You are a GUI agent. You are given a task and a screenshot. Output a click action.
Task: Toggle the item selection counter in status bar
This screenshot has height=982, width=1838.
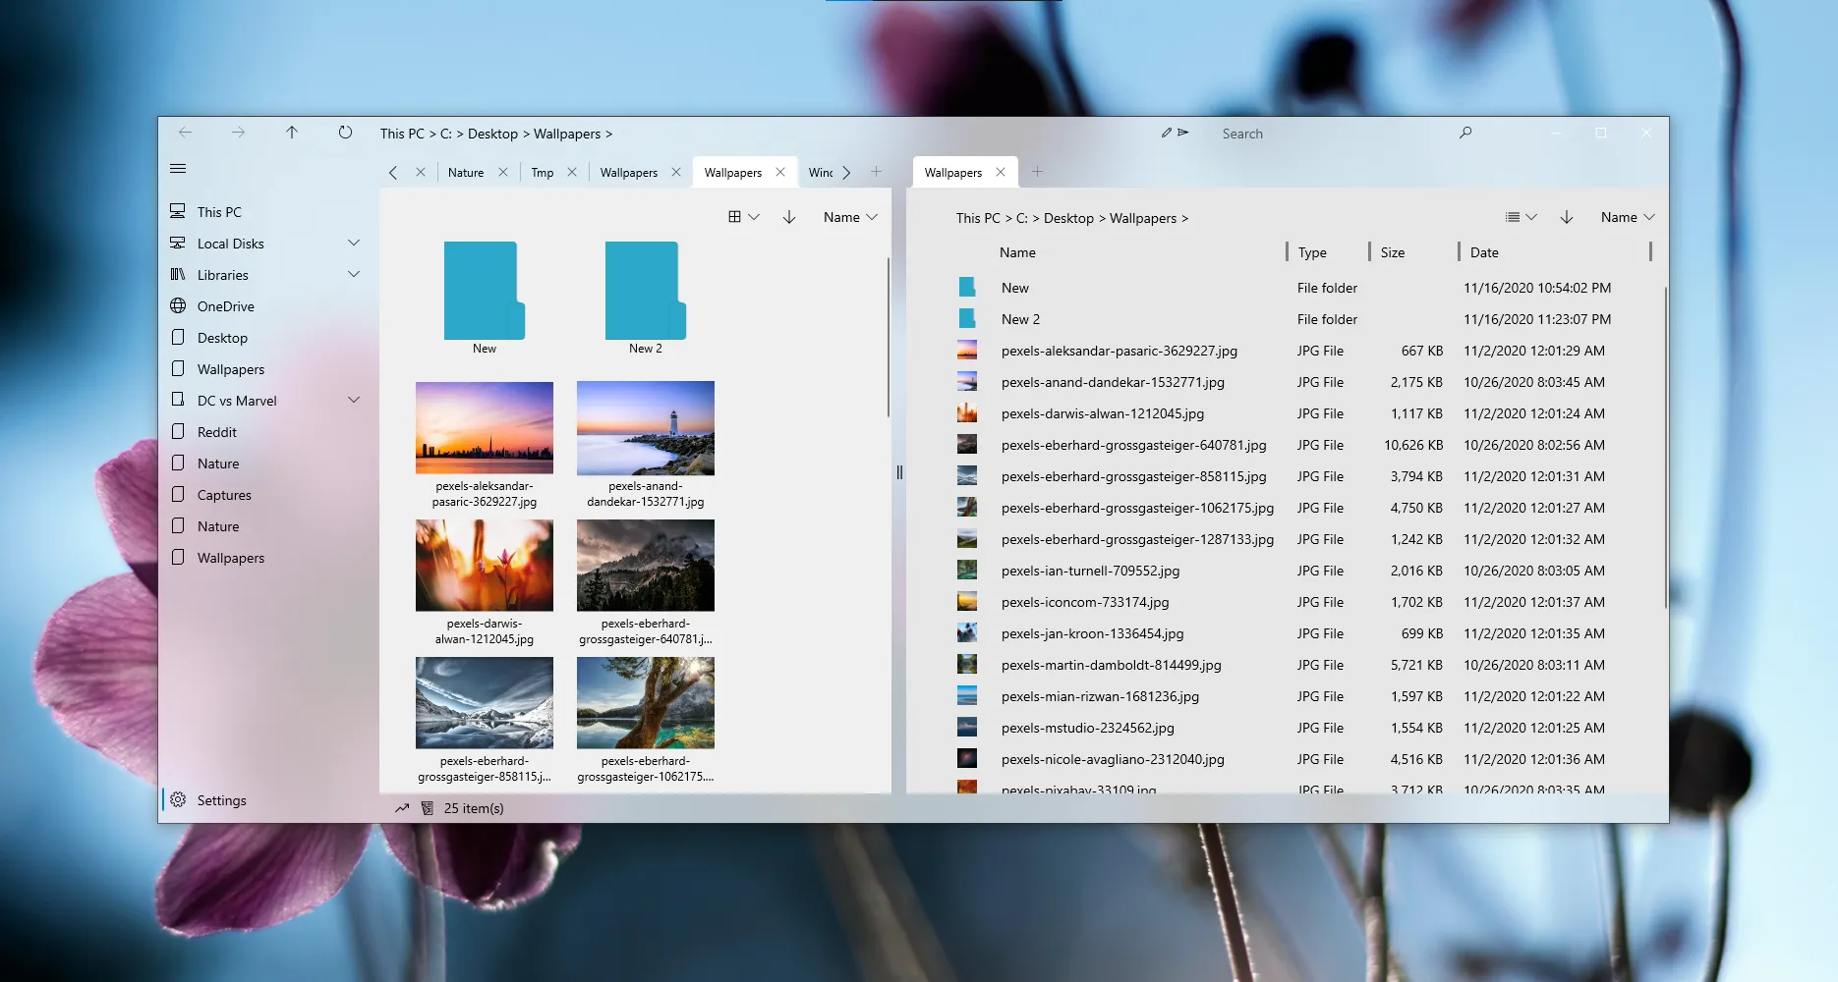point(427,807)
